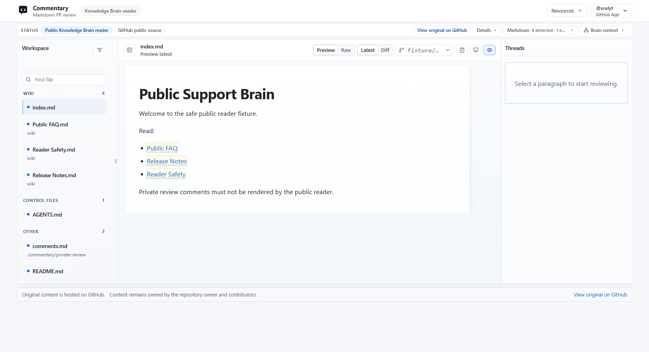Image resolution: width=649 pixels, height=352 pixels.
Task: Open the Resources dropdown
Action: point(567,11)
